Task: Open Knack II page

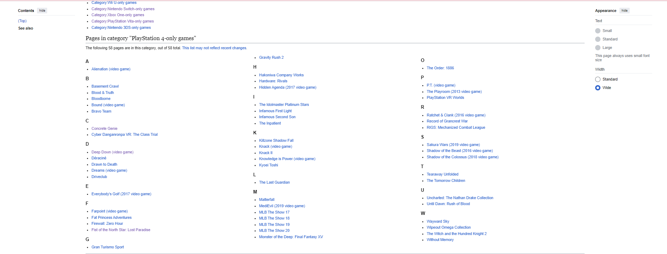Action: pyautogui.click(x=266, y=153)
